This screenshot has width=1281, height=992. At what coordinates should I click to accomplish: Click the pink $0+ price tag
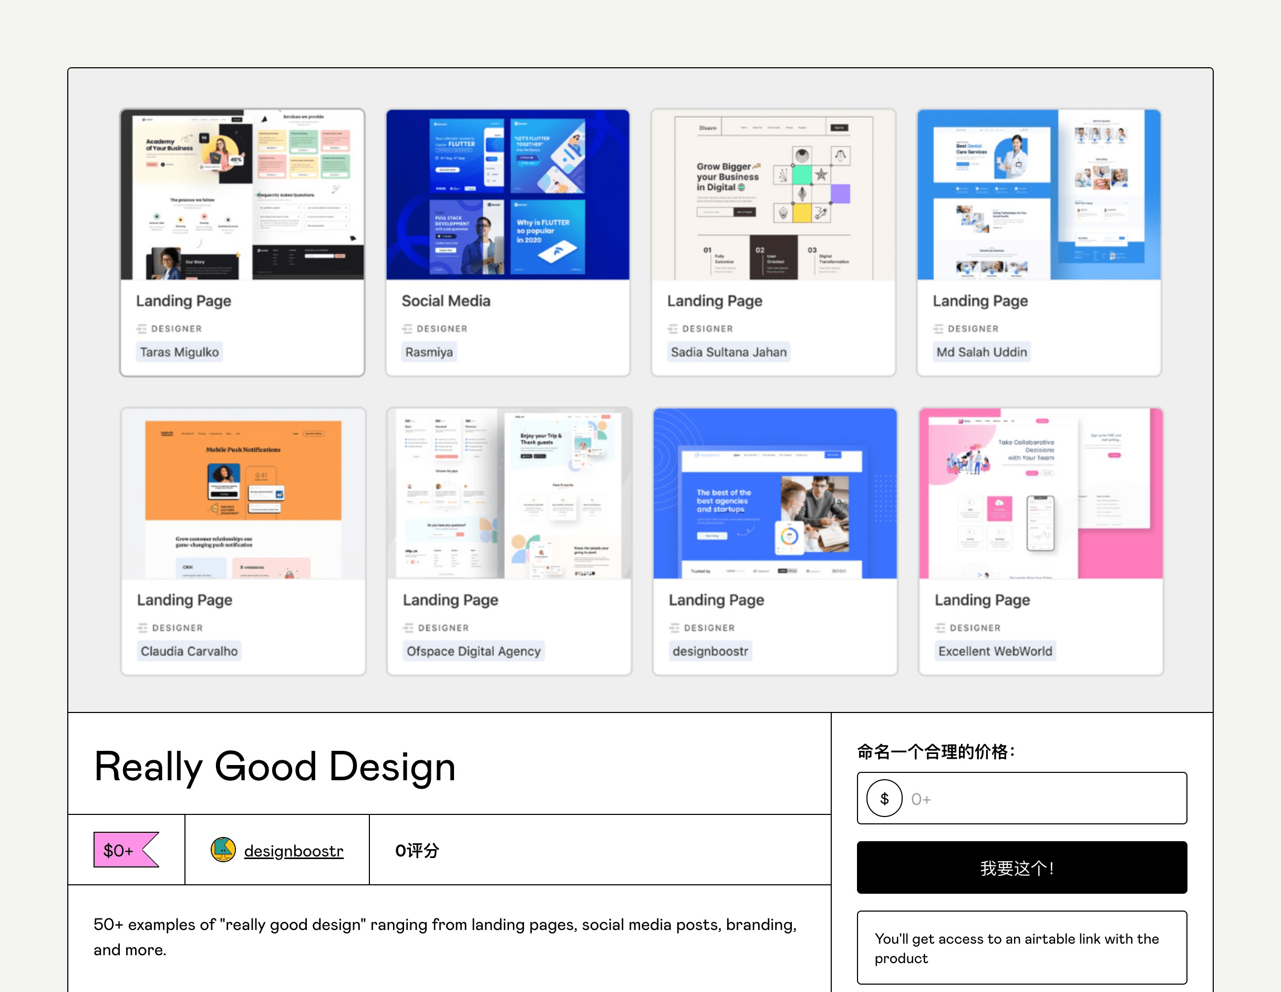[x=126, y=850]
